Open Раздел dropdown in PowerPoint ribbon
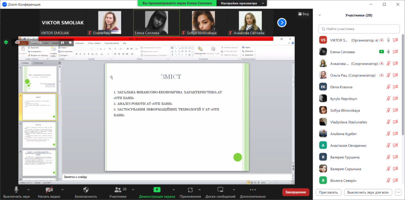The width and height of the screenshot is (405, 200). point(63,55)
